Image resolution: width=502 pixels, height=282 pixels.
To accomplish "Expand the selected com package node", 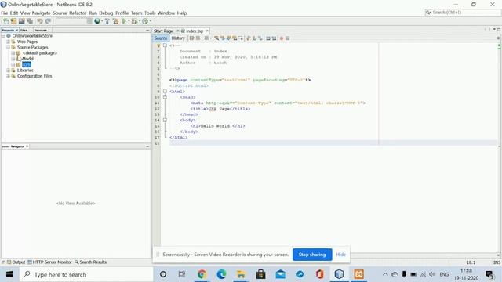I will 13,64.
